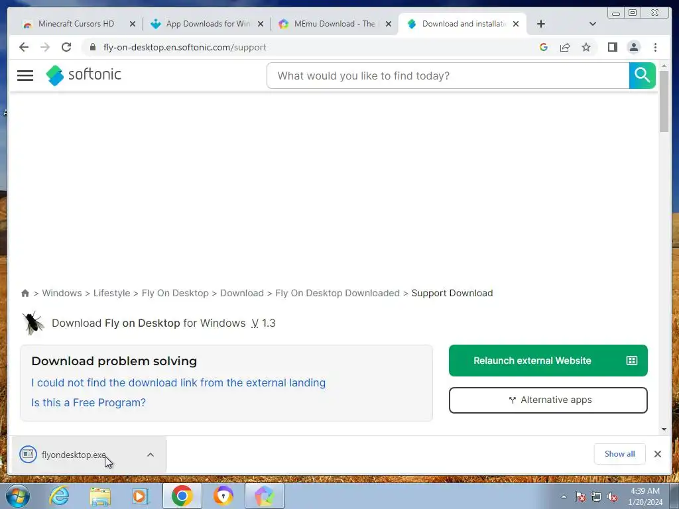Click Lifestyle breadcrumb link
The height and width of the screenshot is (509, 679).
(x=111, y=293)
